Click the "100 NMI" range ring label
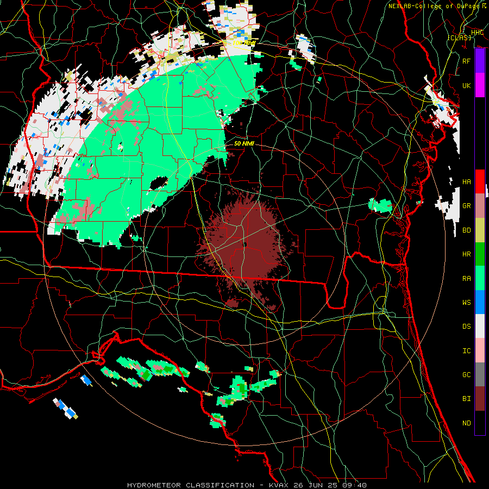This screenshot has height=489, width=489. (244, 43)
